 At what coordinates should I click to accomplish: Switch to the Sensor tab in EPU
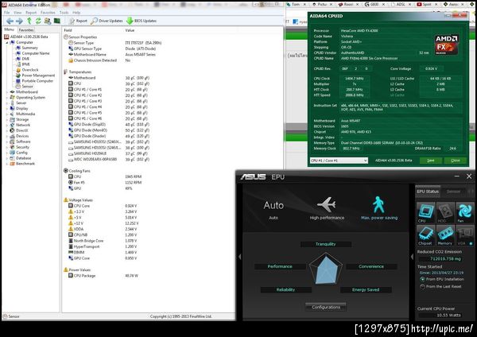click(x=453, y=192)
